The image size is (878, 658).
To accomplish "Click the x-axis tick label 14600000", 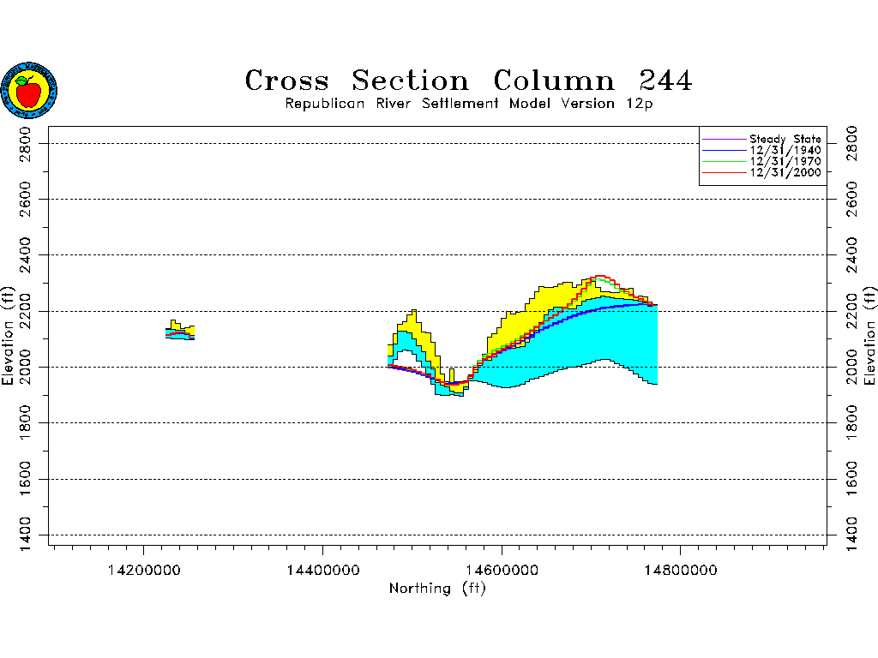I will (x=502, y=570).
